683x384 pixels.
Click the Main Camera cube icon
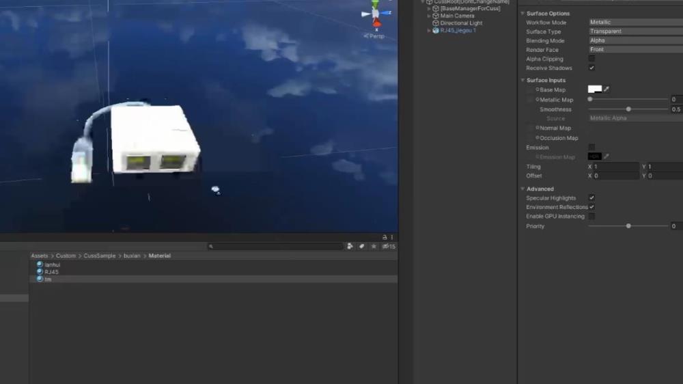pyautogui.click(x=435, y=16)
